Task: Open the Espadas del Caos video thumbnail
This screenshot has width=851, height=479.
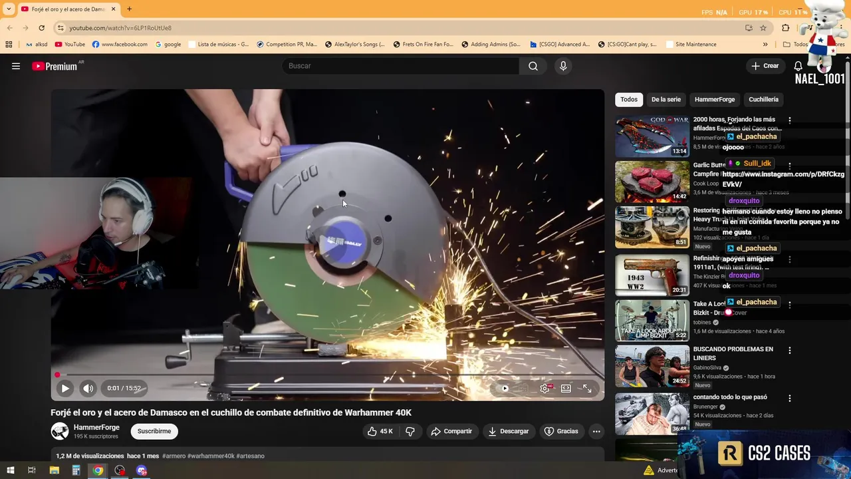Action: tap(652, 136)
